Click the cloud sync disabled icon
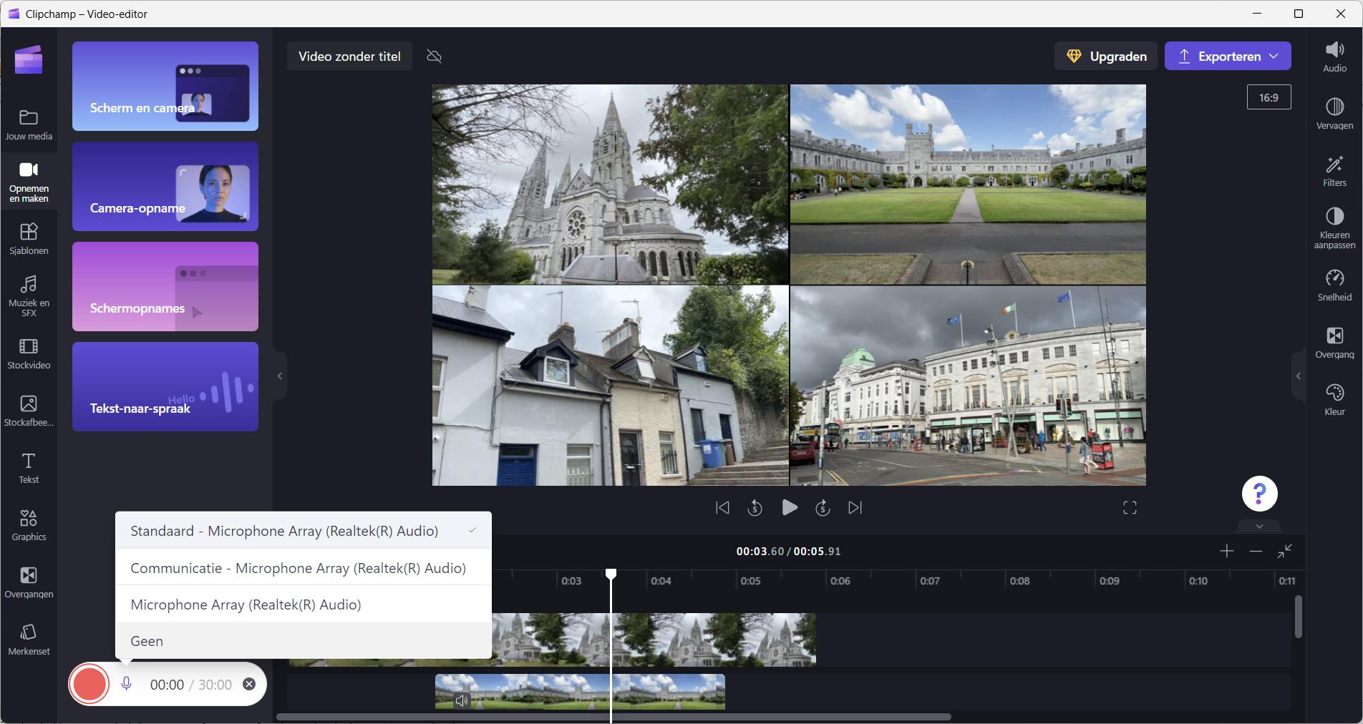Screen dimensions: 1363x724 (434, 56)
